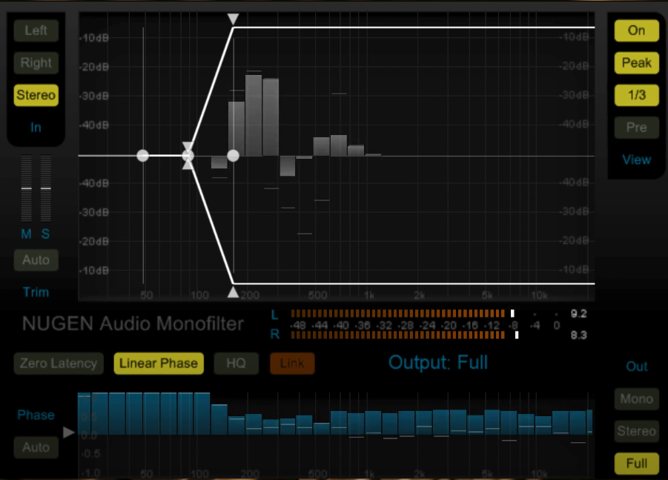The width and height of the screenshot is (668, 480).
Task: Click the circle node near 150 Hz on center line
Action: click(233, 156)
